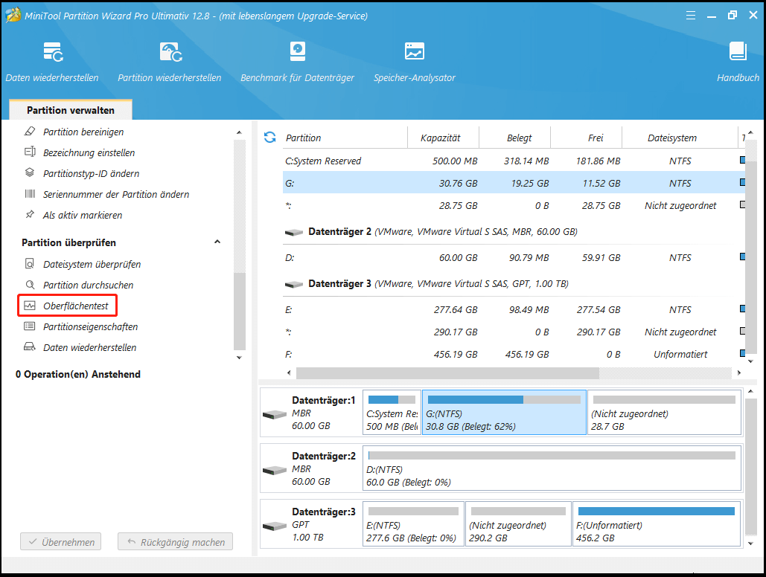Open the Handbuch manual
Screen dimensions: 766x577
(738, 62)
